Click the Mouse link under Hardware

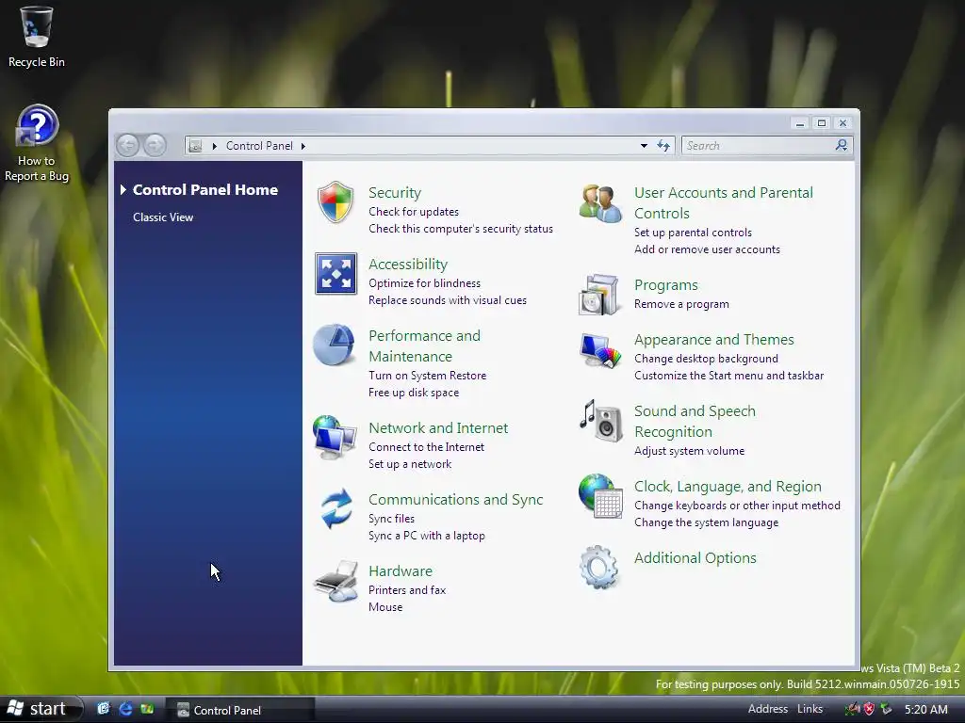pos(385,607)
